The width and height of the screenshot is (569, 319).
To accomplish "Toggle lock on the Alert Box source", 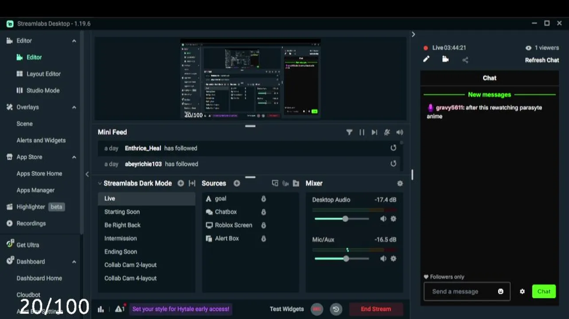I will pos(263,239).
